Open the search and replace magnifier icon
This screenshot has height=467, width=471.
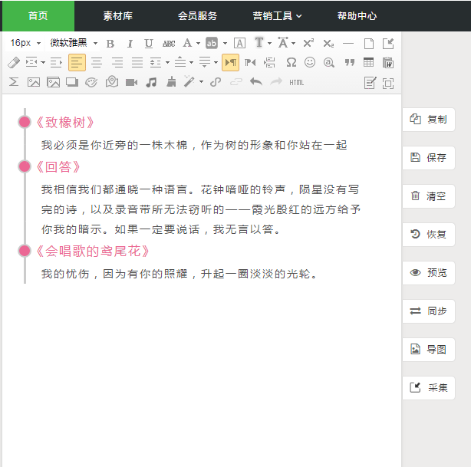coord(329,63)
